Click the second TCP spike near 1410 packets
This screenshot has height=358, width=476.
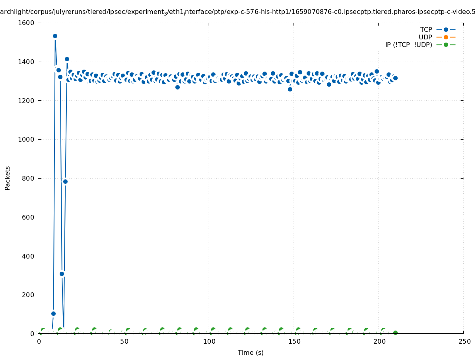point(67,59)
